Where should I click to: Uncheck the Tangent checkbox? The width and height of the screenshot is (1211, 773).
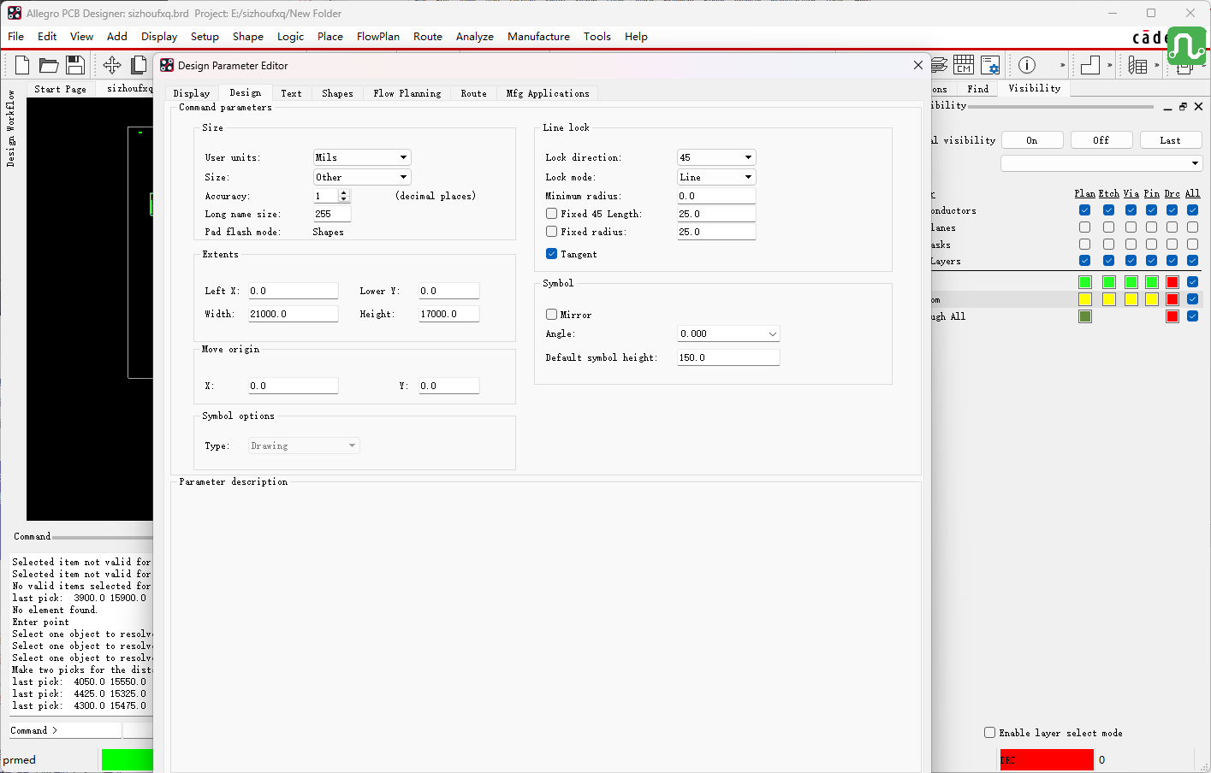(x=551, y=254)
